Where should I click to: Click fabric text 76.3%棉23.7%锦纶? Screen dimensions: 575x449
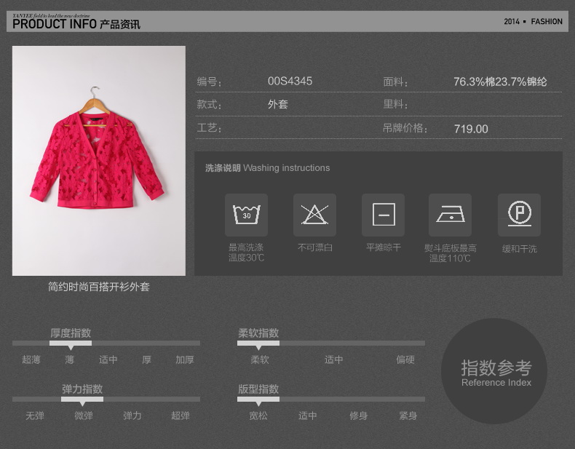[500, 82]
